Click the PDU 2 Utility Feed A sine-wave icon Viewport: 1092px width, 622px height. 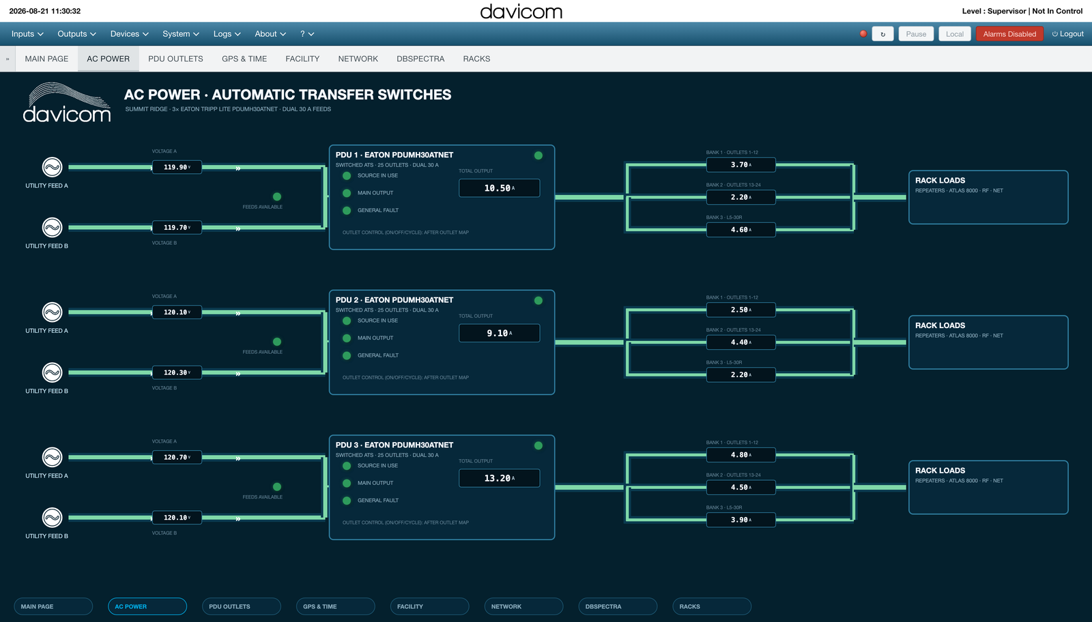pyautogui.click(x=53, y=312)
